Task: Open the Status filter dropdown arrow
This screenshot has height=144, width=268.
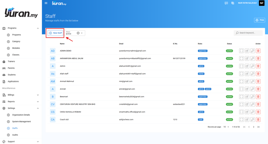Action: tap(82, 33)
